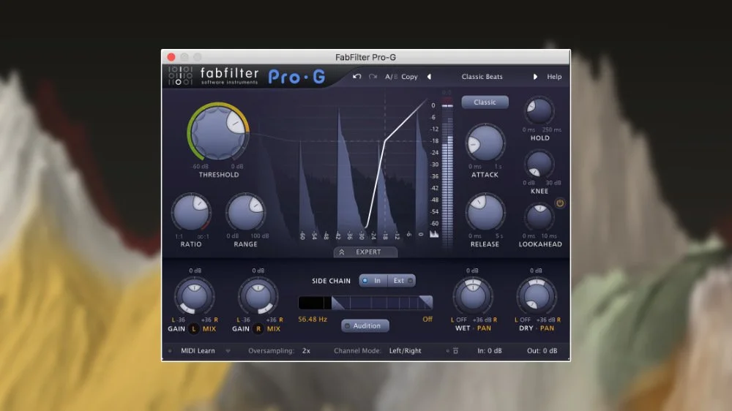732x411 pixels.
Task: Click the Threshold knob
Action: 218,133
